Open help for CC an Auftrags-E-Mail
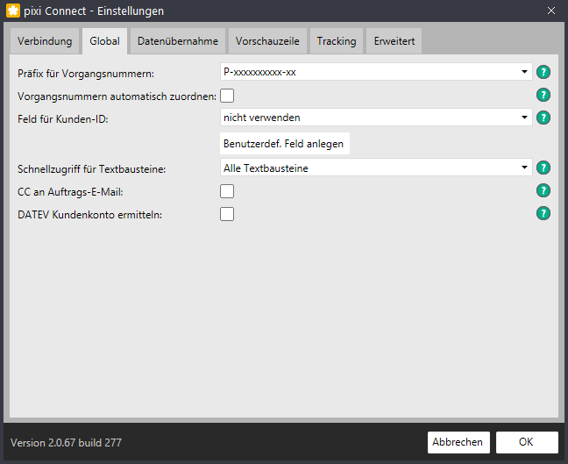Image resolution: width=568 pixels, height=464 pixels. 543,190
